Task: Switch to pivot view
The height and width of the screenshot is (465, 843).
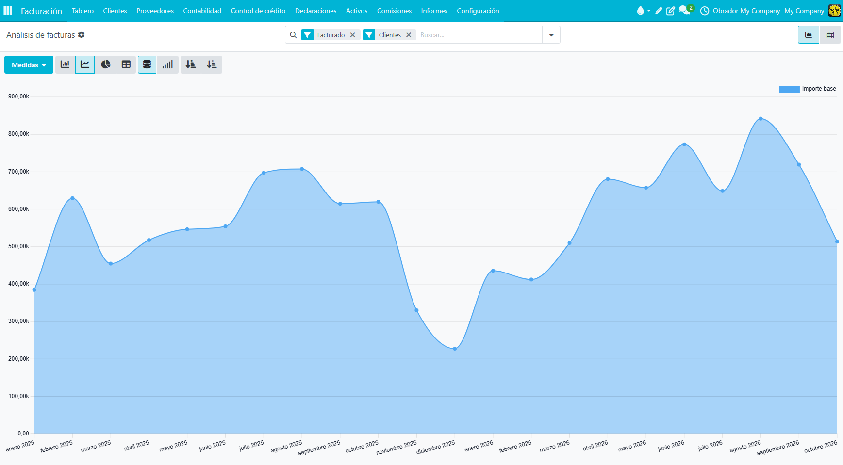Action: pos(830,35)
